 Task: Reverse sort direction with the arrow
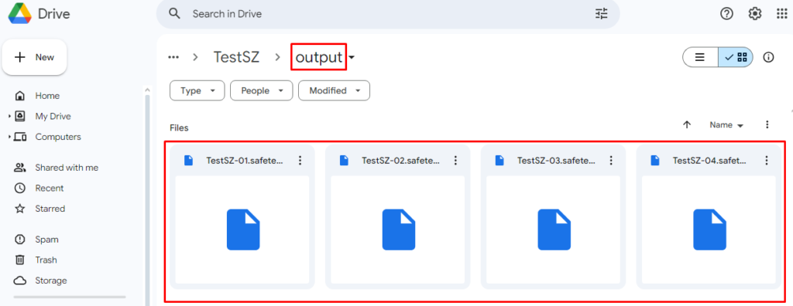click(x=687, y=124)
